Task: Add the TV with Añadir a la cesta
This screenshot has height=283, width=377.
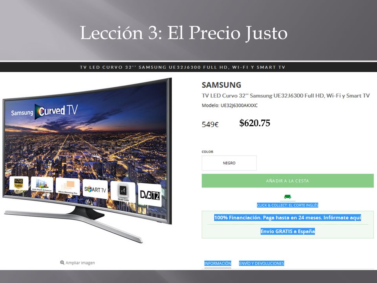Action: click(287, 181)
